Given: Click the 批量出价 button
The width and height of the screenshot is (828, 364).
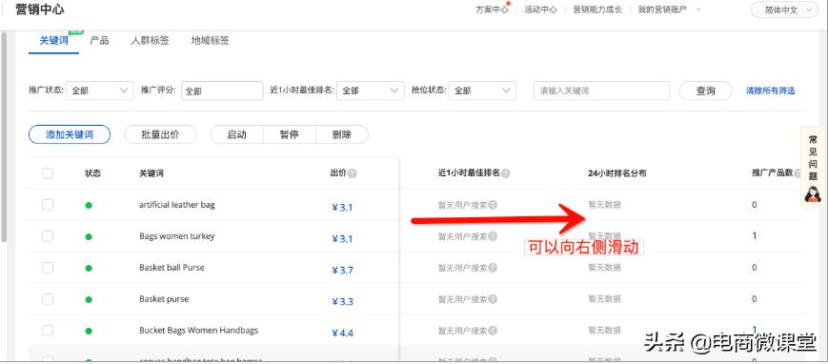Looking at the screenshot, I should (x=160, y=134).
